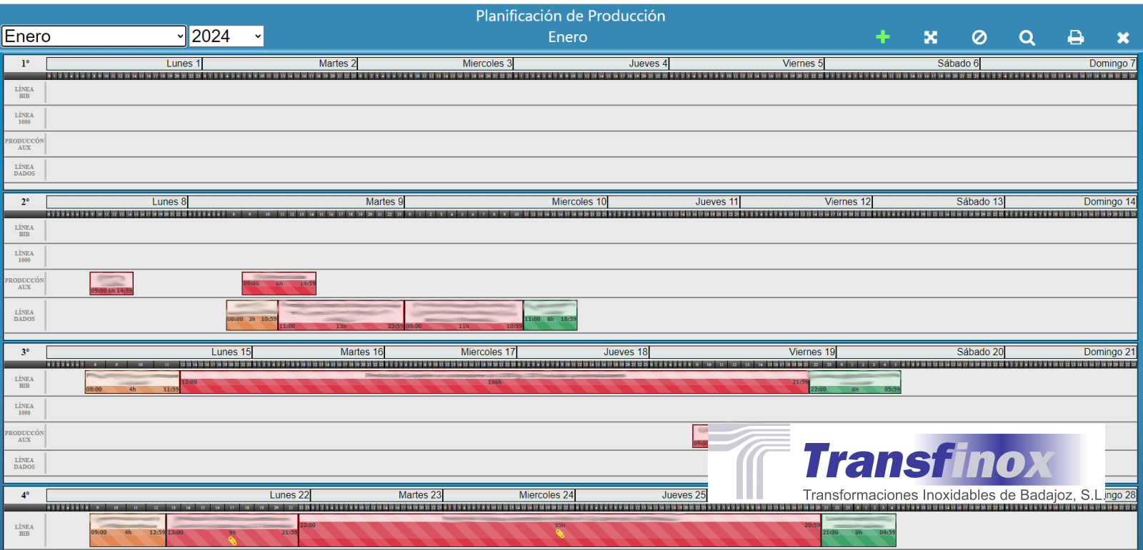Open the 2024 year dropdown

[x=226, y=36]
